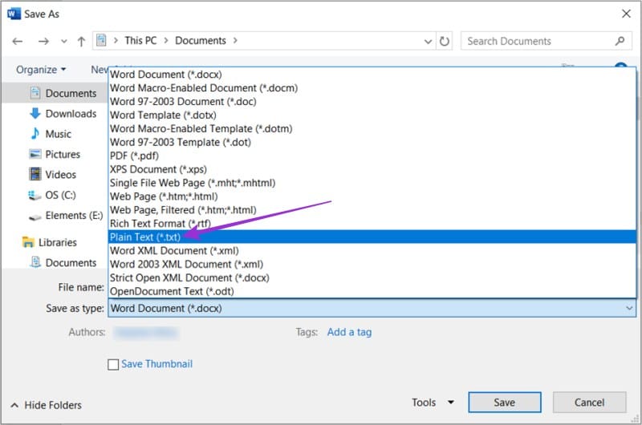Choose Plain Text (*.txt) format

pos(145,237)
